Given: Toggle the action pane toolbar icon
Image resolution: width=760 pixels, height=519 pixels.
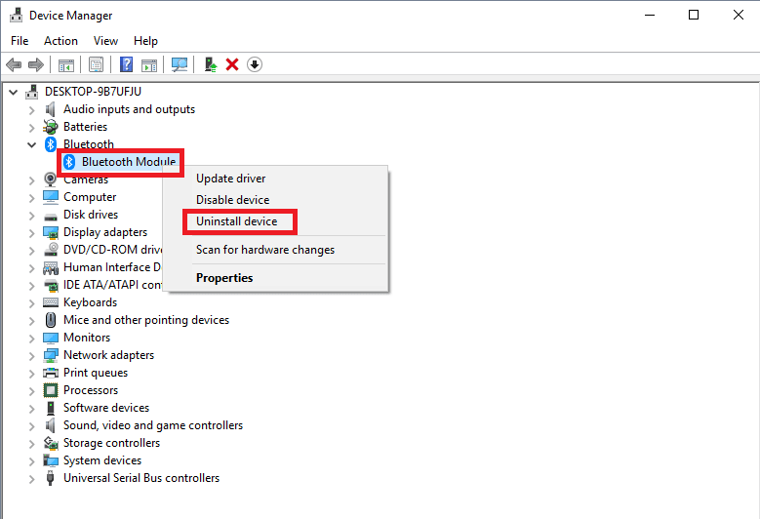Looking at the screenshot, I should [149, 64].
